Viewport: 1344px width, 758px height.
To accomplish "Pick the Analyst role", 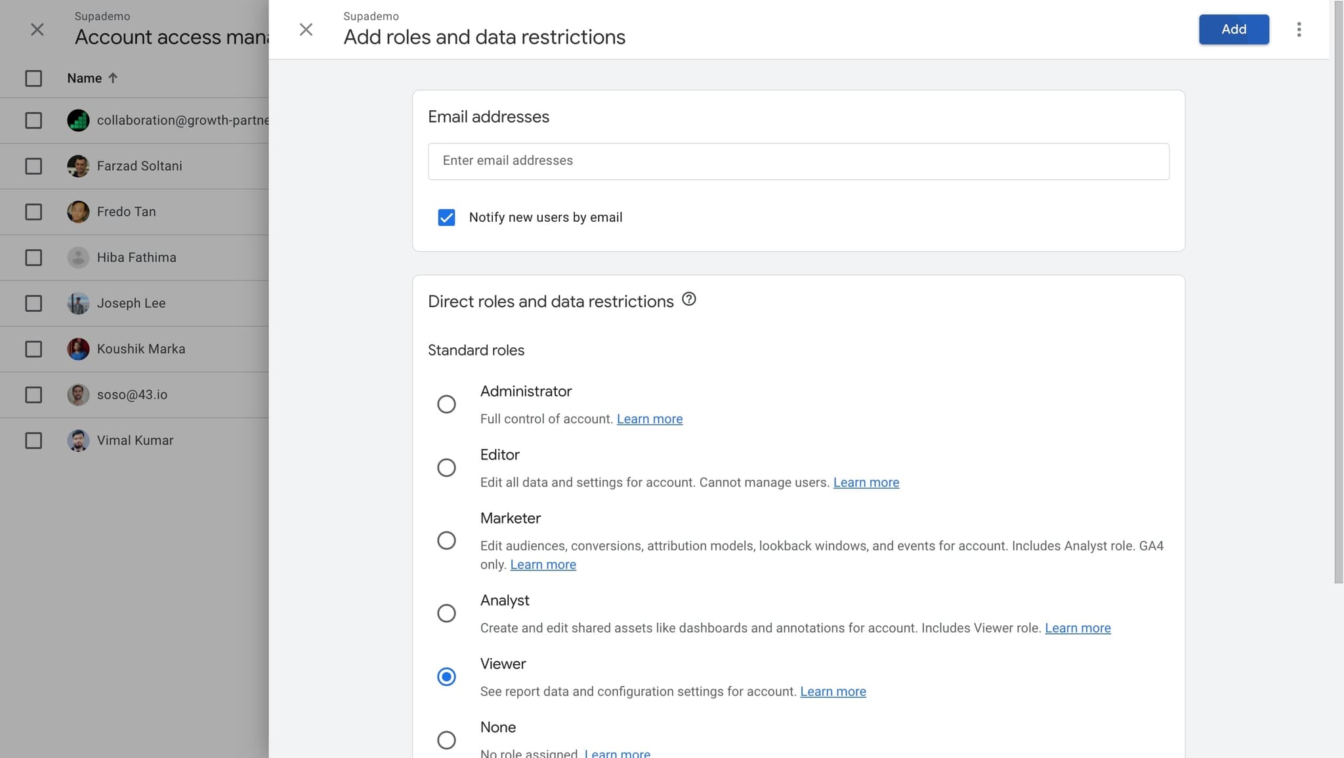I will click(x=446, y=614).
